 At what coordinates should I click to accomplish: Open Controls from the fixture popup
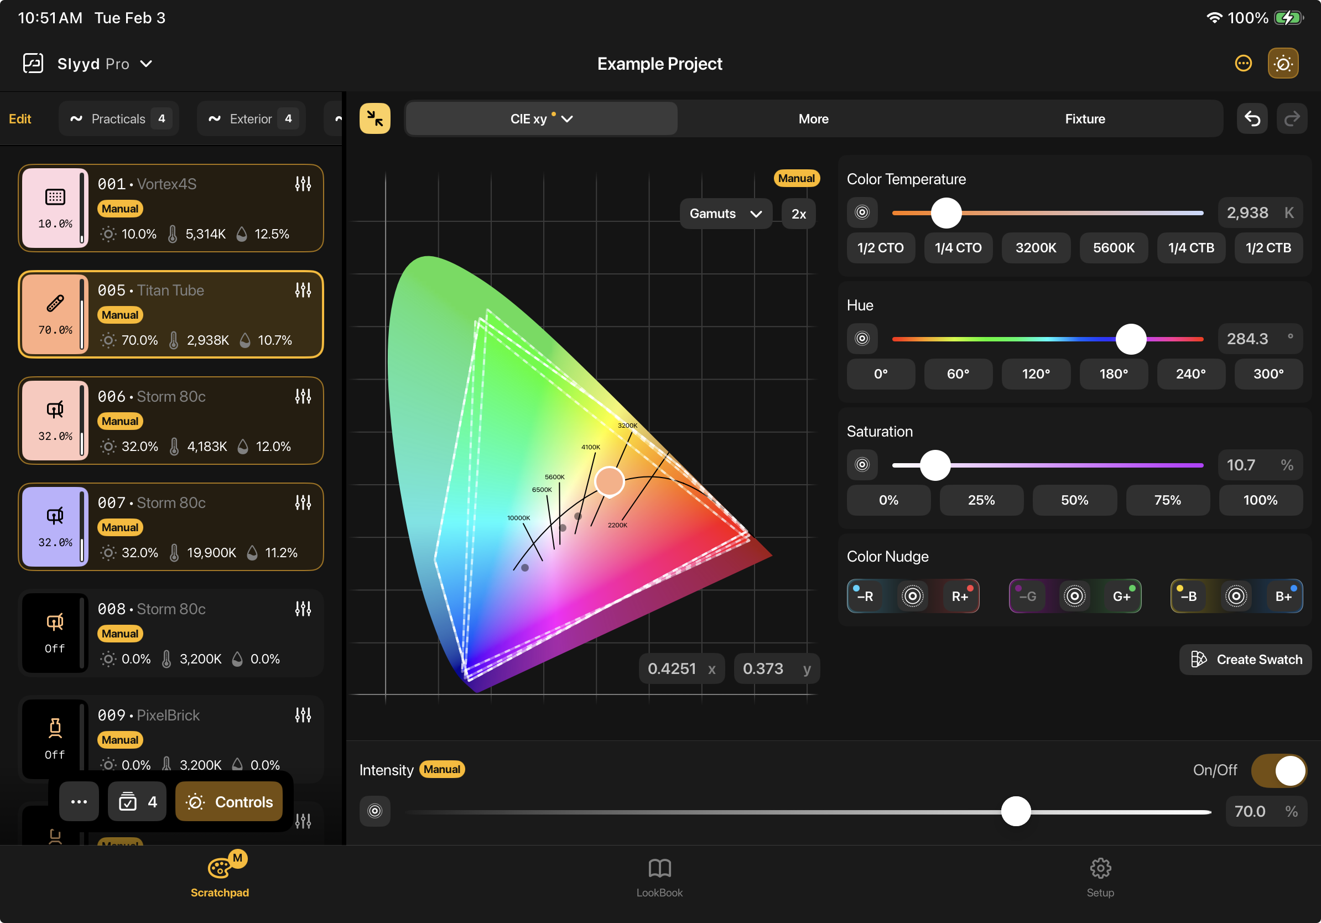pos(228,801)
